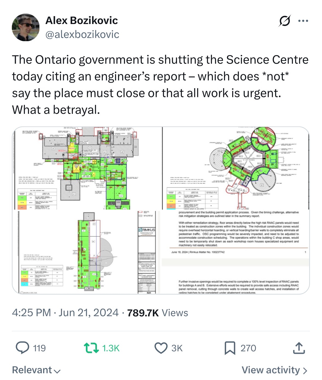Image resolution: width=322 pixels, height=380 pixels.
Task: Click the reply speech bubble icon
Action: tap(22, 348)
